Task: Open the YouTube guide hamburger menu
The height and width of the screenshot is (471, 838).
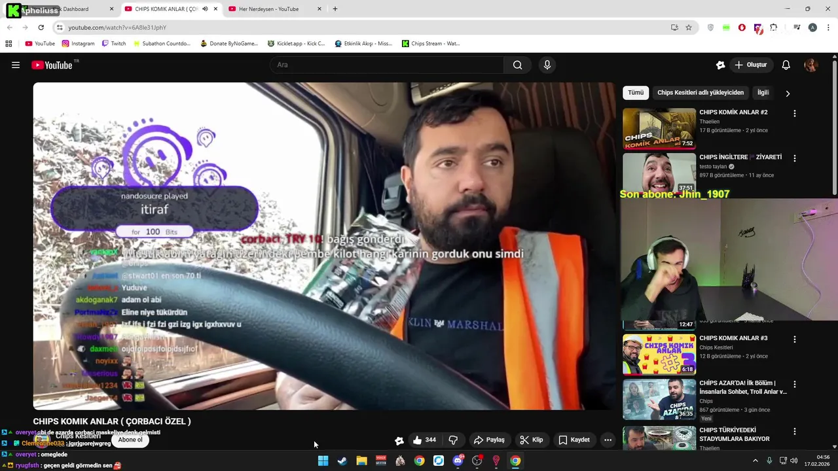Action: 16,65
